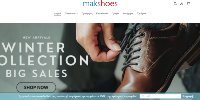Screen dimensions: 200x100
Task: Focus the Email newsletter input field
Action: (160, 96)
